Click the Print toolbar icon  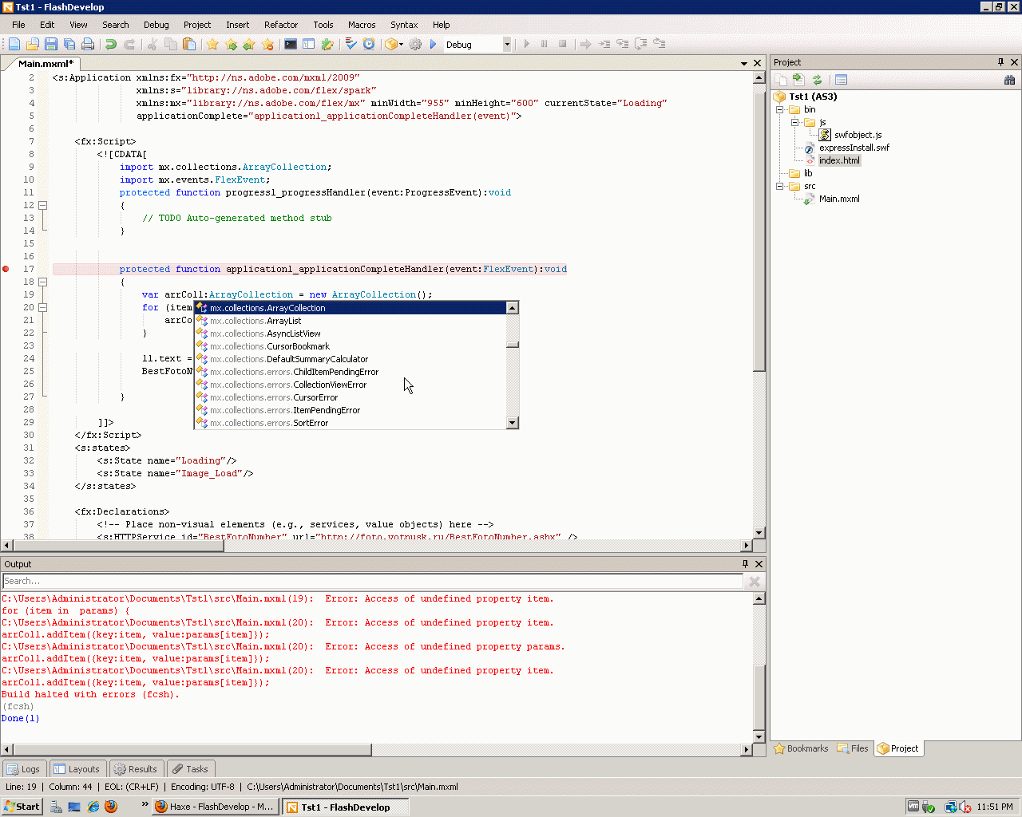pyautogui.click(x=88, y=45)
